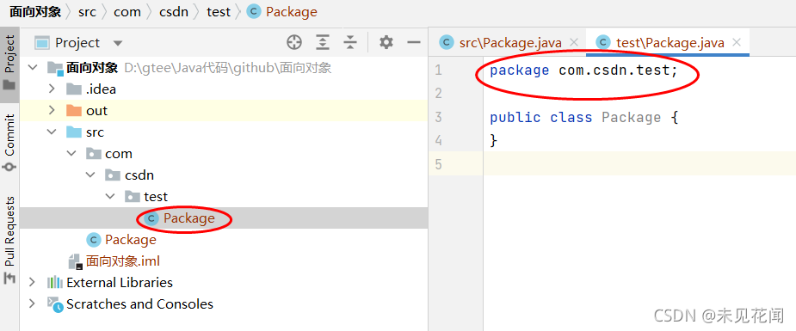Select the test\Package.java editor tab
796x331 pixels.
[x=670, y=43]
